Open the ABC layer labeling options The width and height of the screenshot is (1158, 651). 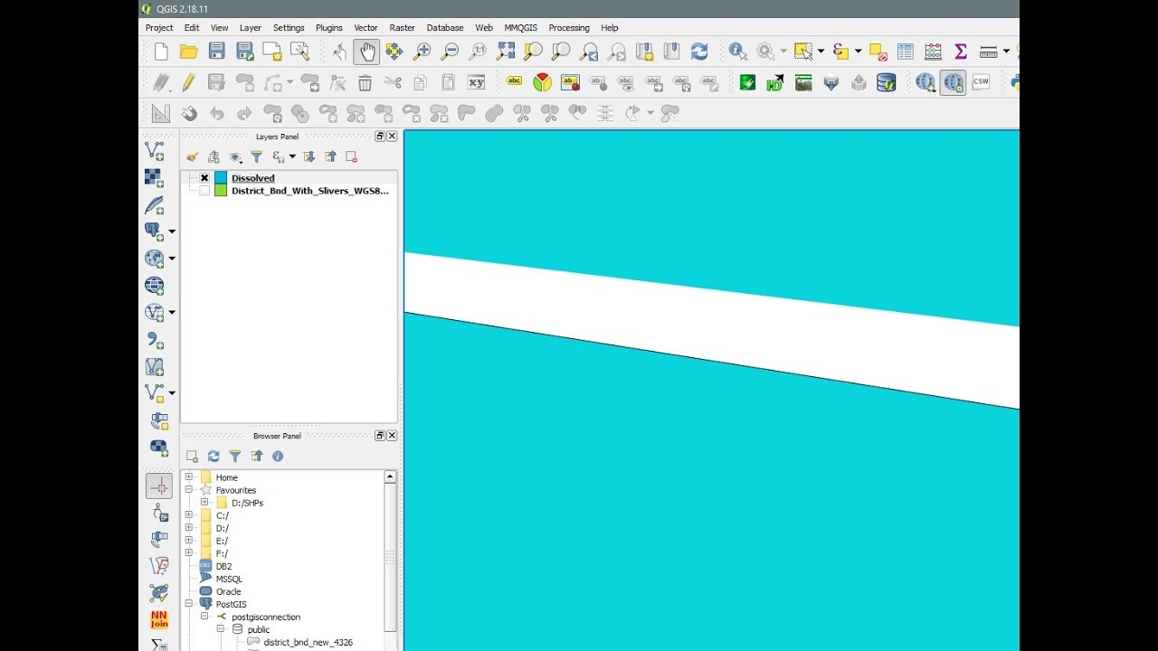tap(515, 83)
